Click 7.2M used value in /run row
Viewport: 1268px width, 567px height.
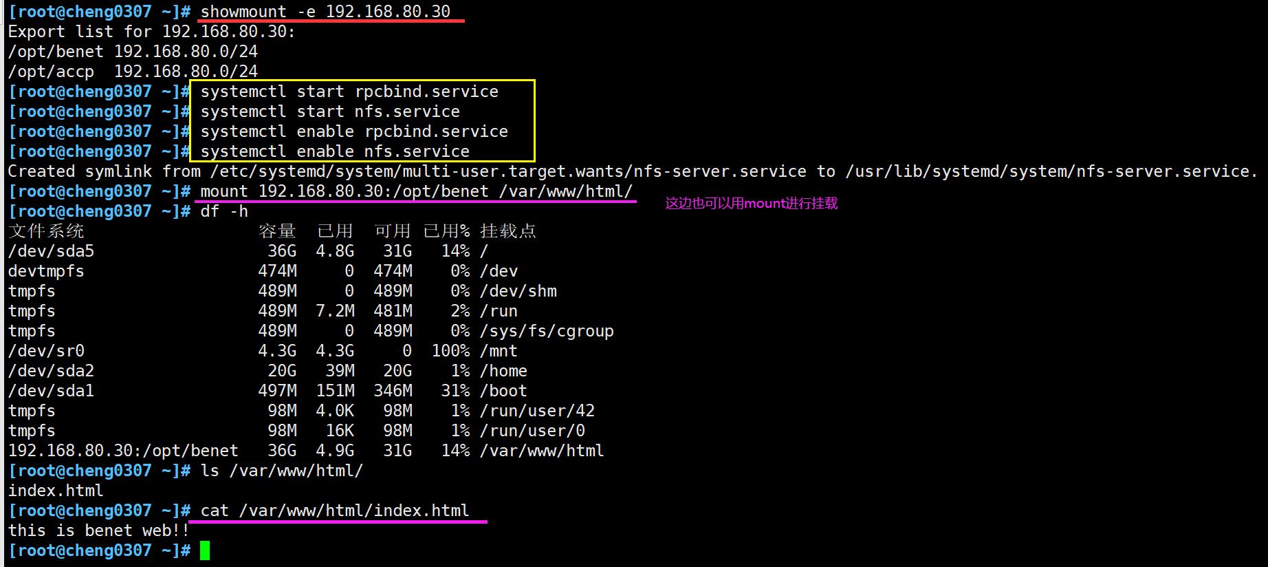335,311
